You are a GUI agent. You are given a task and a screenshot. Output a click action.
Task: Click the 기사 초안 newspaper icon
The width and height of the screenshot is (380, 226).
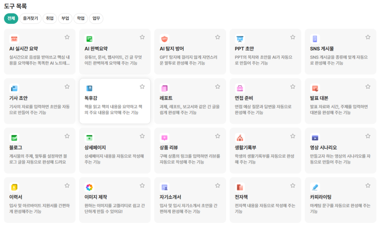pos(14,88)
